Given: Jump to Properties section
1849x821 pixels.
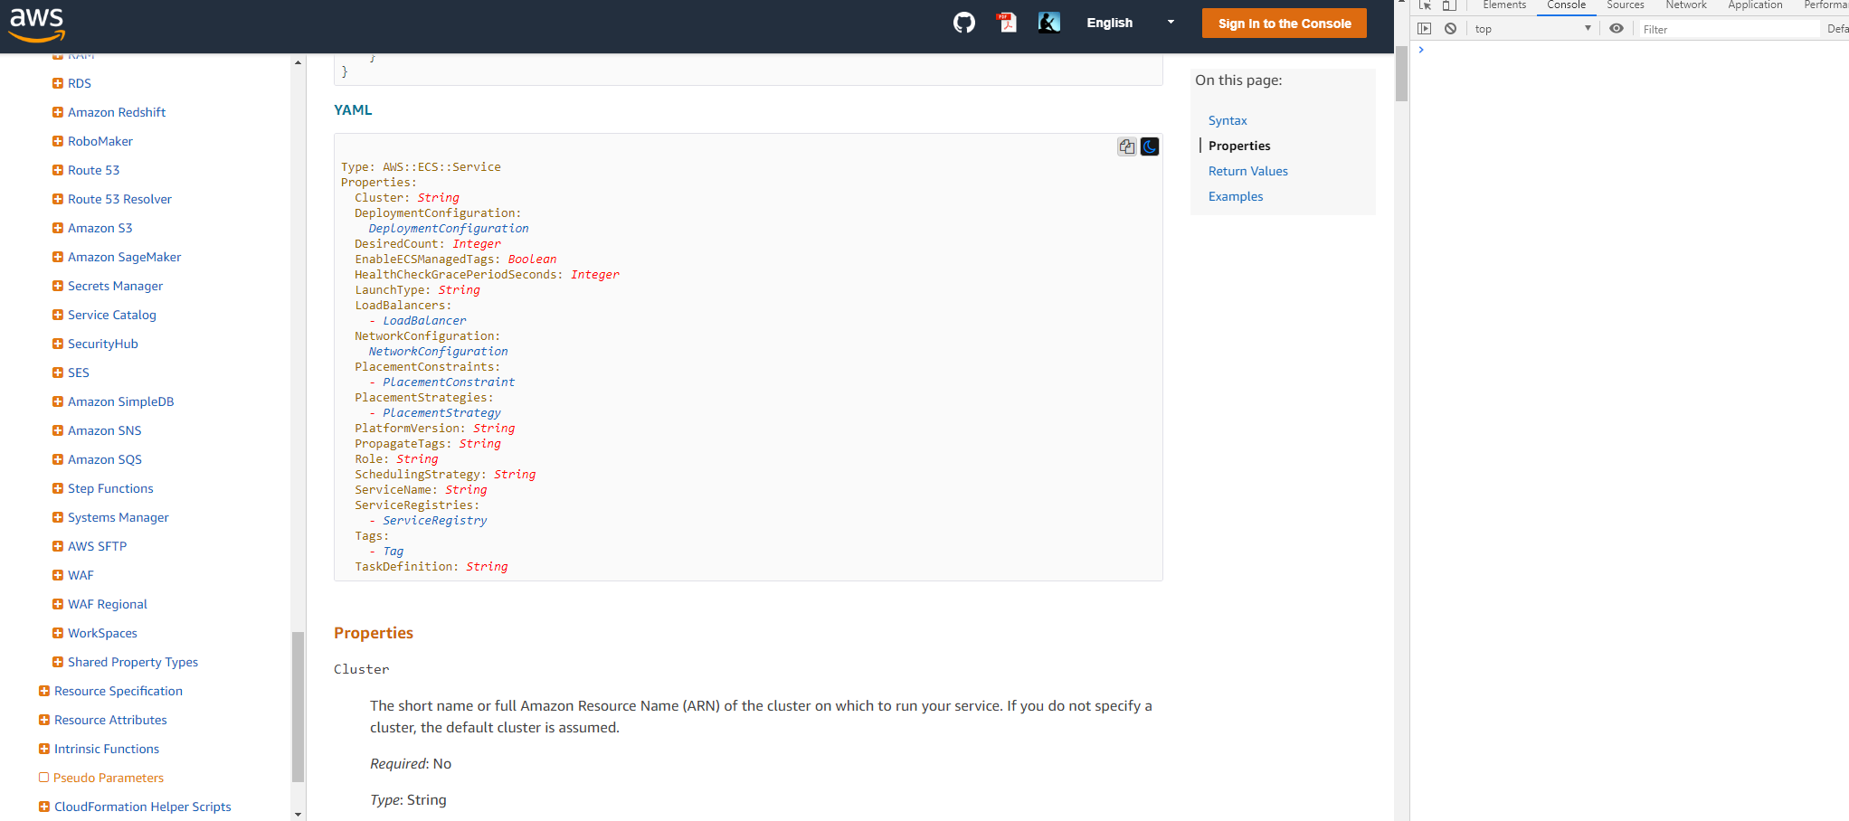Looking at the screenshot, I should pos(1239,146).
